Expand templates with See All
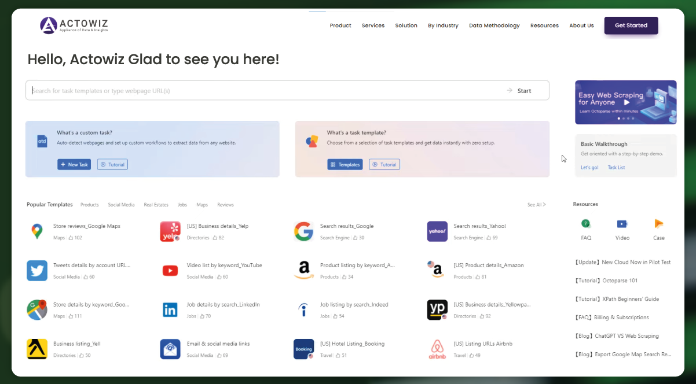This screenshot has width=696, height=384. pyautogui.click(x=536, y=205)
